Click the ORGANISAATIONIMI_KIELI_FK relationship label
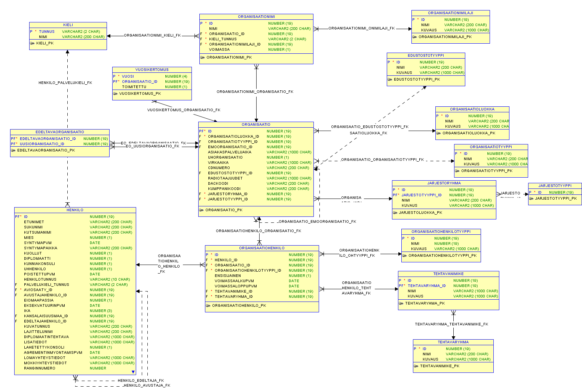This screenshot has height=390, width=582. coord(152,35)
